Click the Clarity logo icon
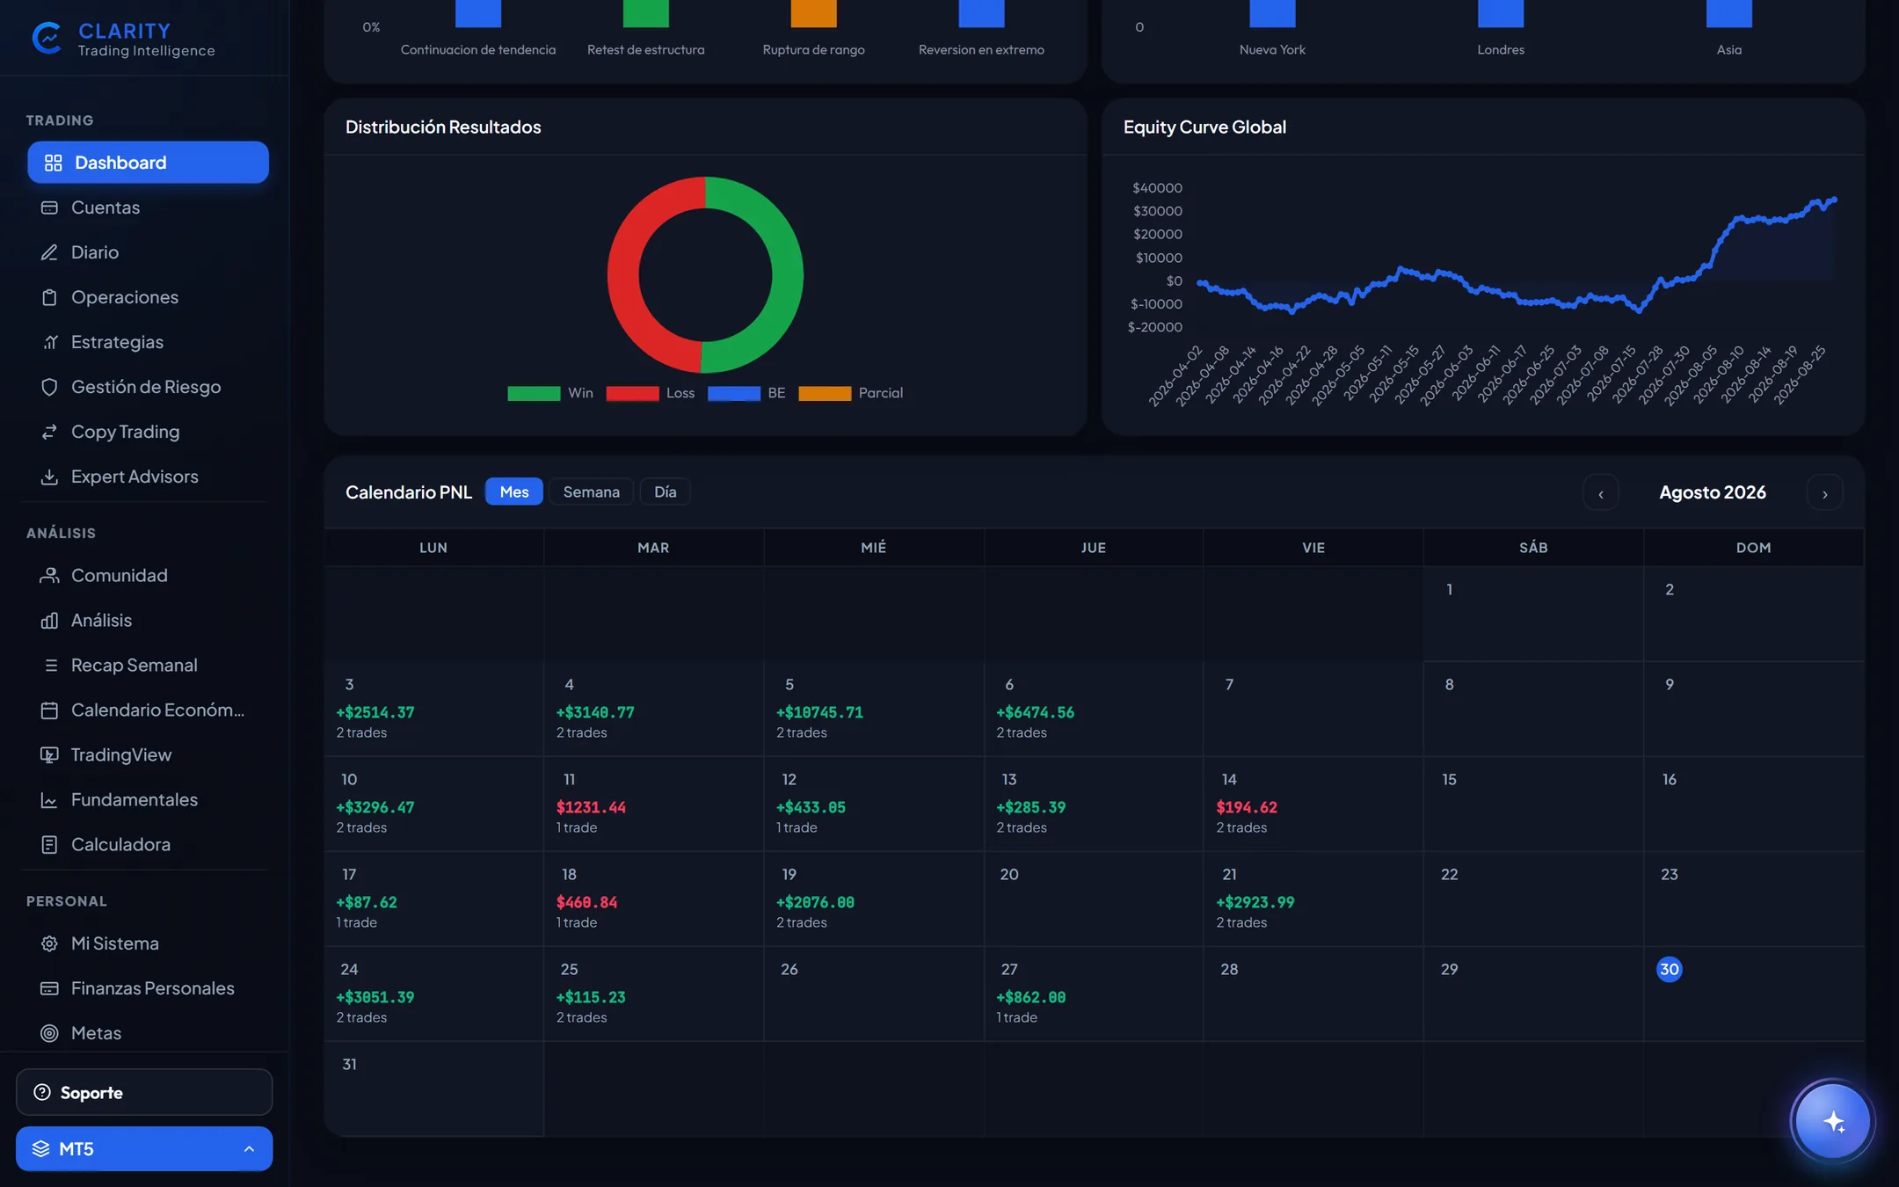This screenshot has height=1187, width=1899. click(x=47, y=39)
